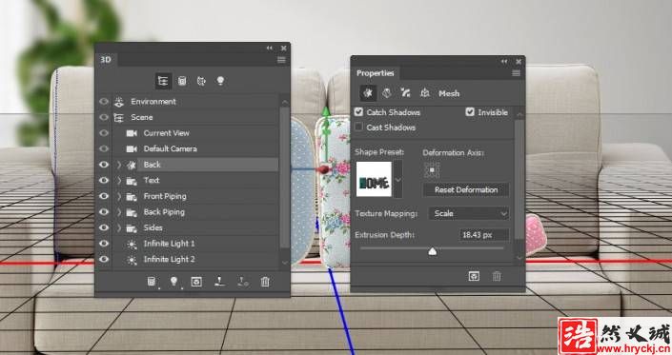The height and width of the screenshot is (355, 672).
Task: Select Mesh properties icon in Properties
Action: pyautogui.click(x=367, y=93)
